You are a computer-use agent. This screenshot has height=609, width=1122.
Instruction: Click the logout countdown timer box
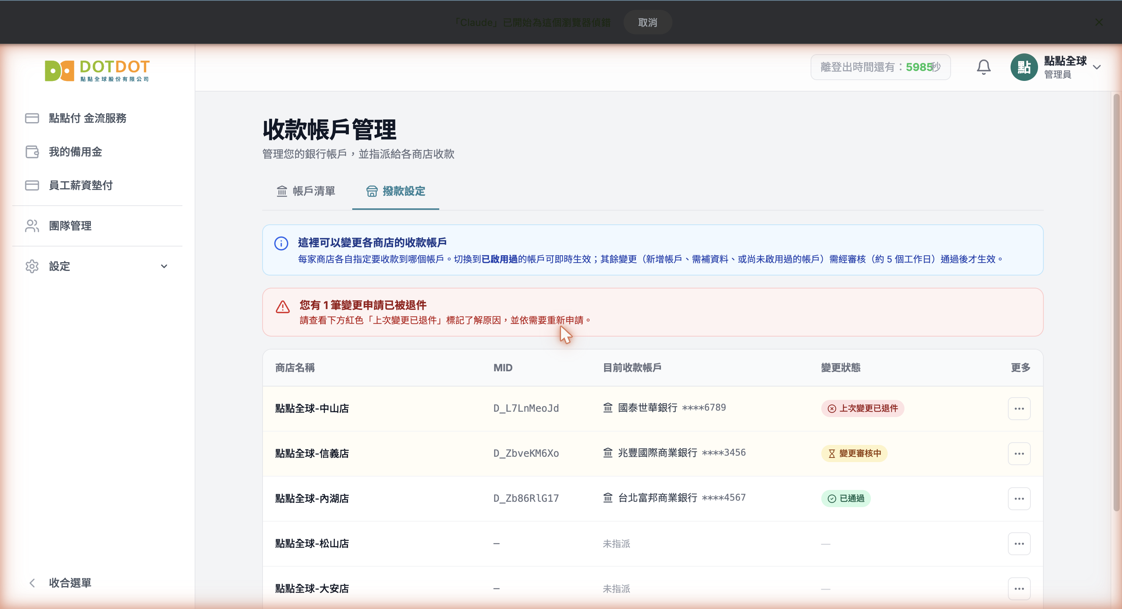point(880,67)
